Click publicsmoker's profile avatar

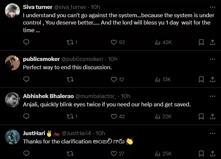click(x=13, y=63)
